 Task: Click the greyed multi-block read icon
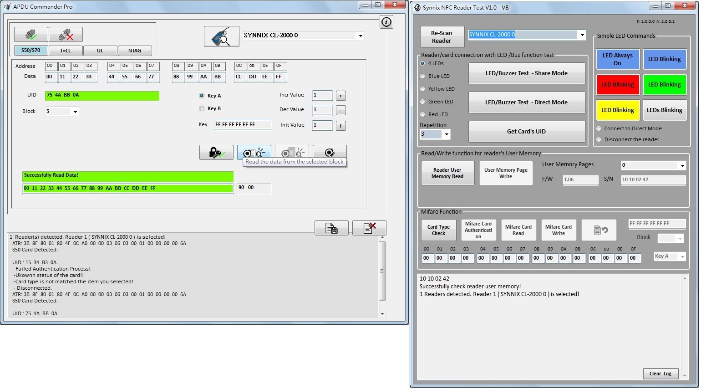(x=292, y=153)
